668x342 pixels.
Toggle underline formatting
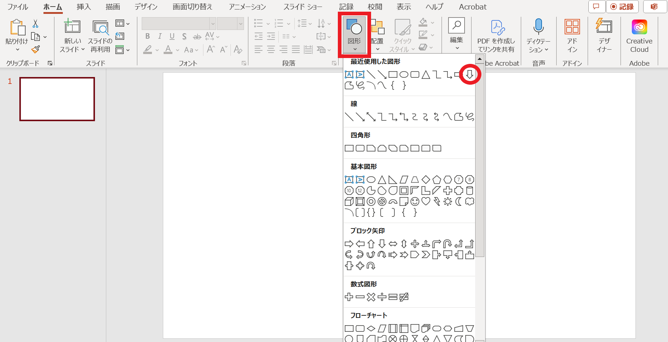pos(172,36)
